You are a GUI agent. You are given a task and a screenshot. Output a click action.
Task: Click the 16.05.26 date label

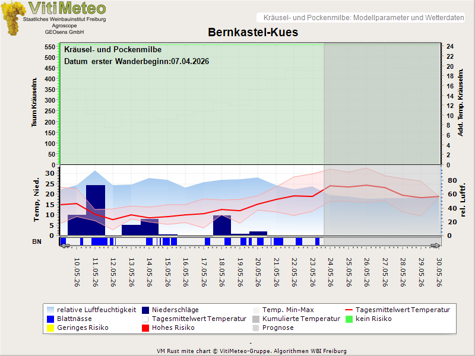pyautogui.click(x=186, y=272)
